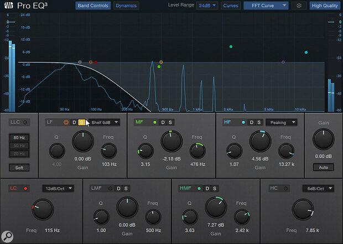Click the magnifier zoom icon

coord(7,237)
